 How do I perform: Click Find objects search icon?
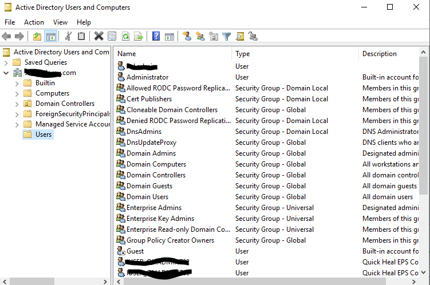click(x=240, y=36)
